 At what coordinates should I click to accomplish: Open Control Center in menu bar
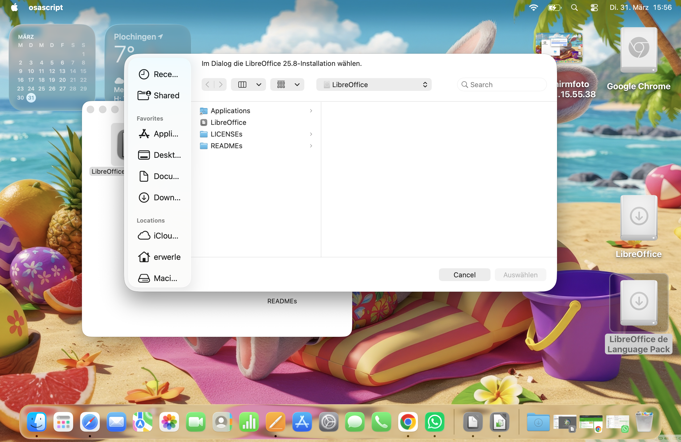pos(594,7)
